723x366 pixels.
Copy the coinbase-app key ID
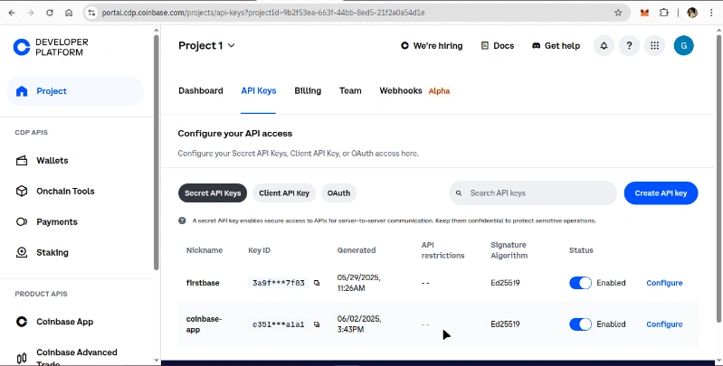(317, 324)
